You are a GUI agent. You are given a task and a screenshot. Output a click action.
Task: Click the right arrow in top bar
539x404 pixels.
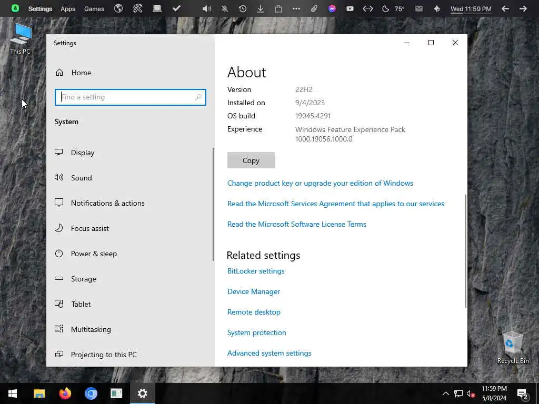tap(523, 9)
